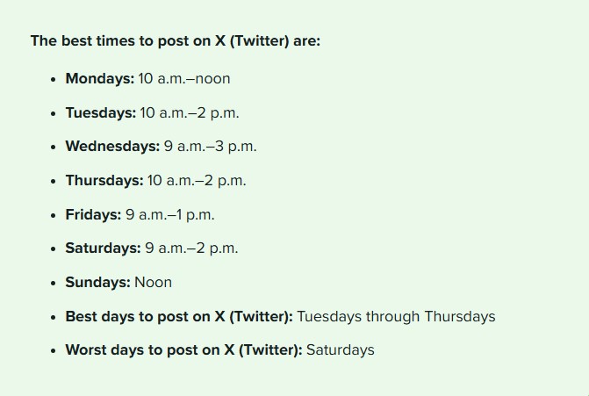The image size is (589, 396).
Task: Click the bold "Mondays:" label
Action: pos(99,78)
